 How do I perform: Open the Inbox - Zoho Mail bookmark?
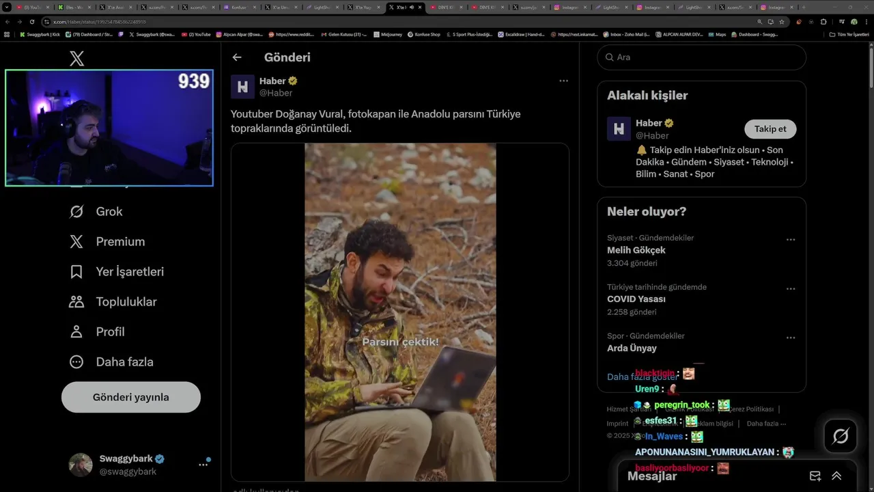(626, 34)
